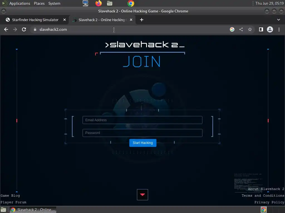The image size is (285, 213).
Task: Open the Applications menu
Action: coord(20,3)
